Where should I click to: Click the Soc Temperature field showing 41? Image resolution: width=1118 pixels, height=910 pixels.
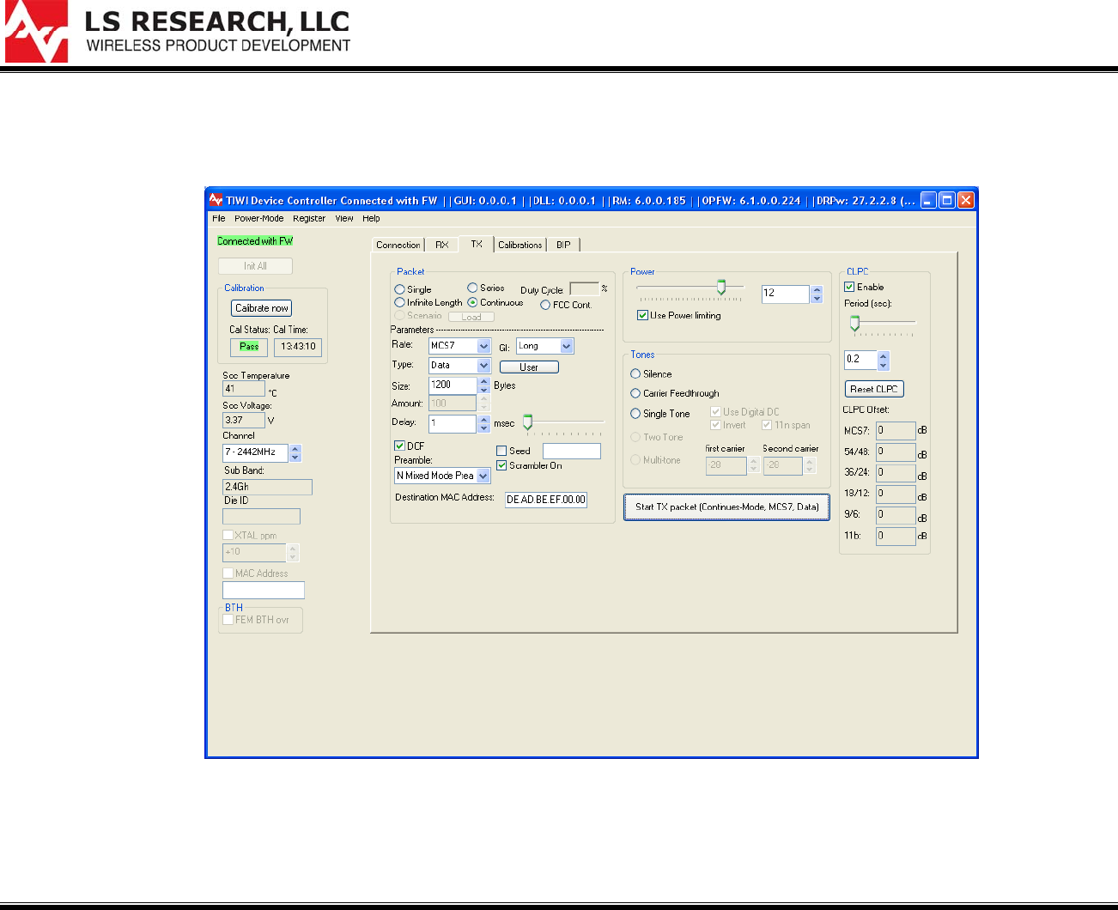point(244,389)
